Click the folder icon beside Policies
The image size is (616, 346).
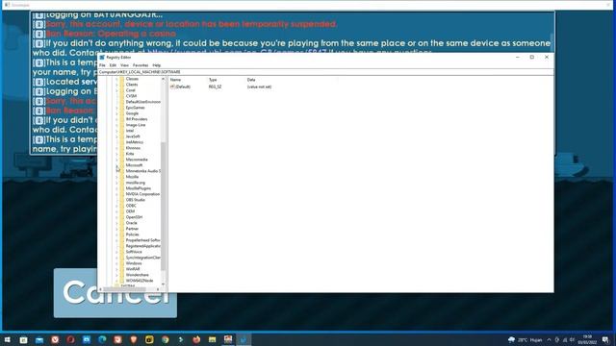[122, 235]
